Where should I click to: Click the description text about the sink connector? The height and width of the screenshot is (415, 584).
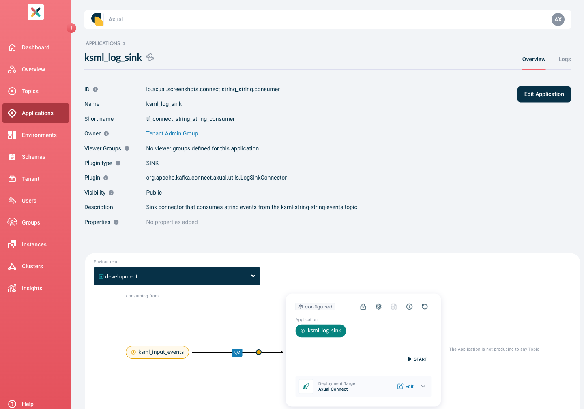coord(251,207)
